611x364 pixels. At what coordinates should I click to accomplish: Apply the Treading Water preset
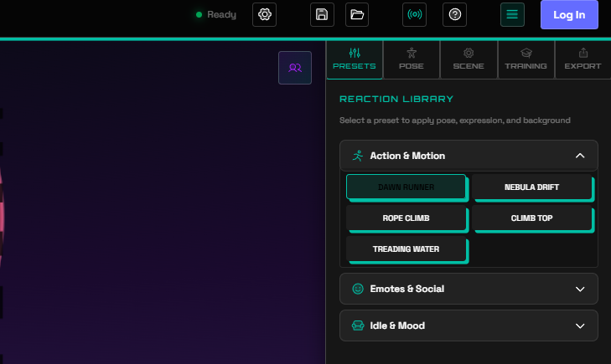[406, 249]
